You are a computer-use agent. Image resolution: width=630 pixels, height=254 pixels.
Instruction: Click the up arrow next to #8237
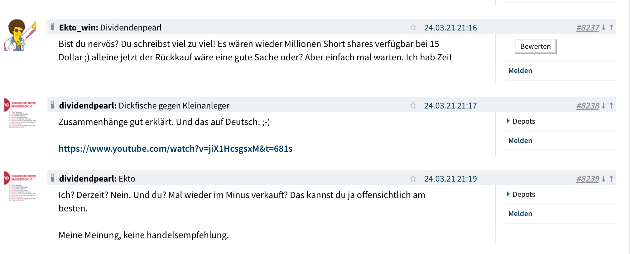click(612, 27)
